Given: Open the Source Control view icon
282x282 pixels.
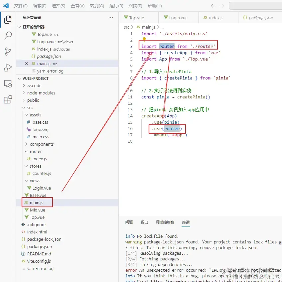Looking at the screenshot, I should coord(8,52).
